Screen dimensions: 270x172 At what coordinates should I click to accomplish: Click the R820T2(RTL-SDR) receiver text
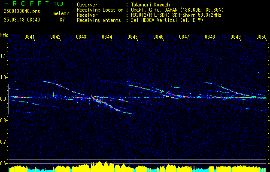pos(176,15)
